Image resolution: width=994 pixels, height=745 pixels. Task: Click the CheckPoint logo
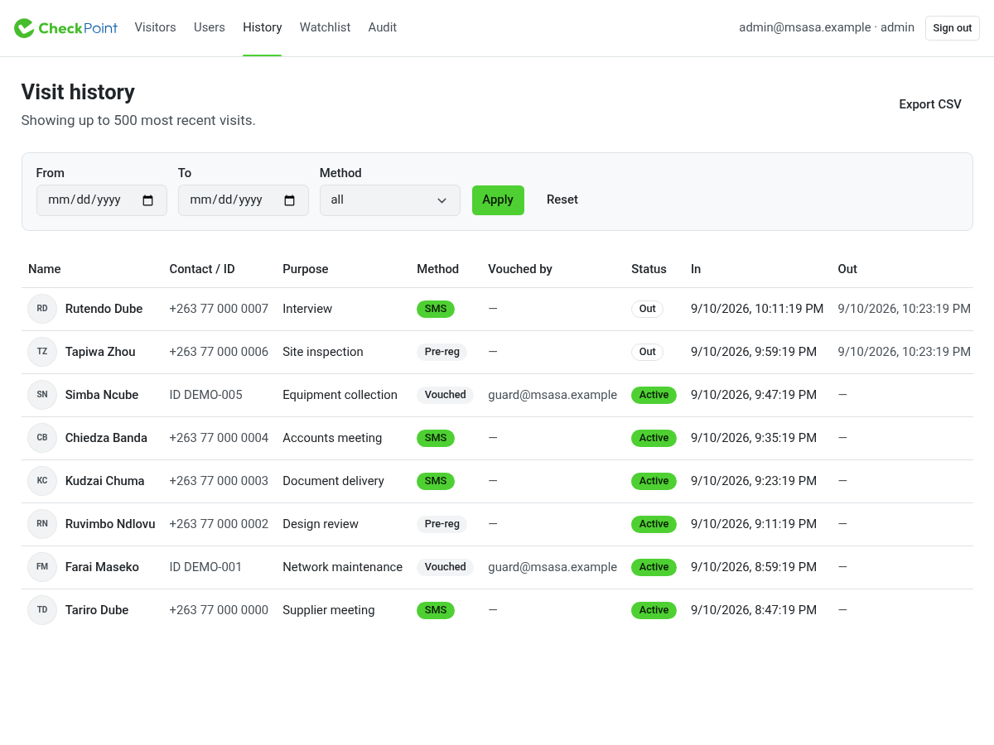pyautogui.click(x=65, y=28)
